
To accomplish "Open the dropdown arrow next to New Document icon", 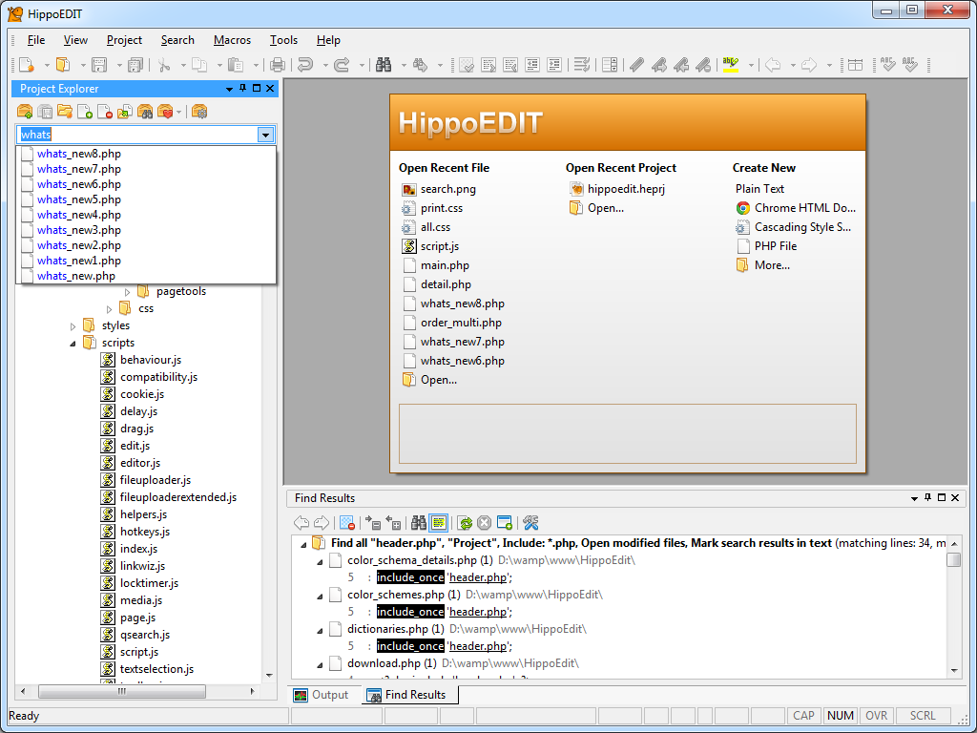I will (x=47, y=65).
